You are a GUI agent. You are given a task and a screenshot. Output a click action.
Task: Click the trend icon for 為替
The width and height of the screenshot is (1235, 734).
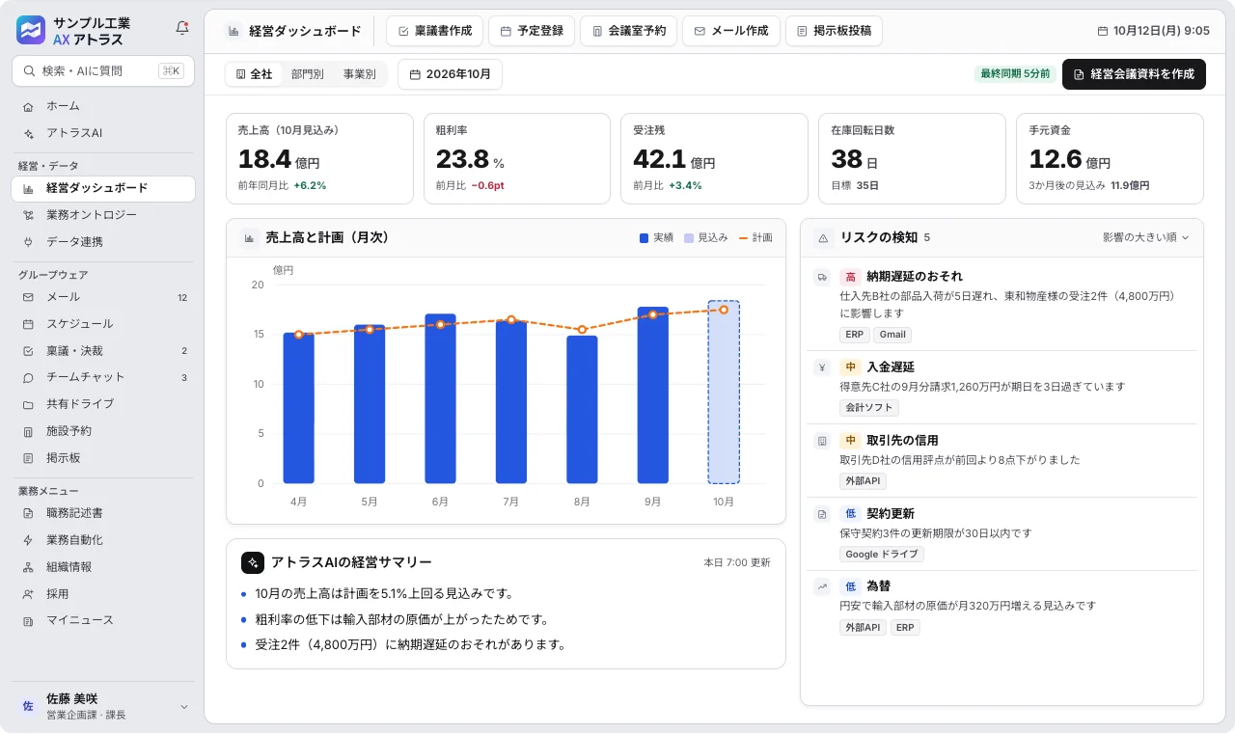pyautogui.click(x=822, y=586)
